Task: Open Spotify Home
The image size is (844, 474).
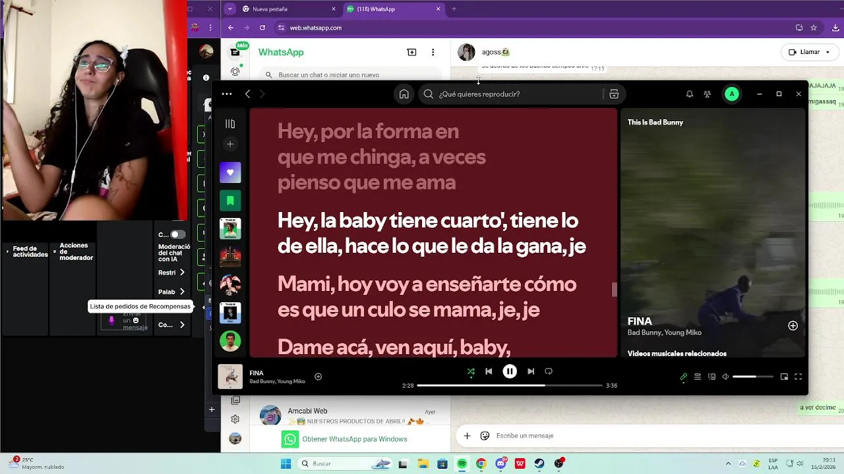Action: (404, 94)
